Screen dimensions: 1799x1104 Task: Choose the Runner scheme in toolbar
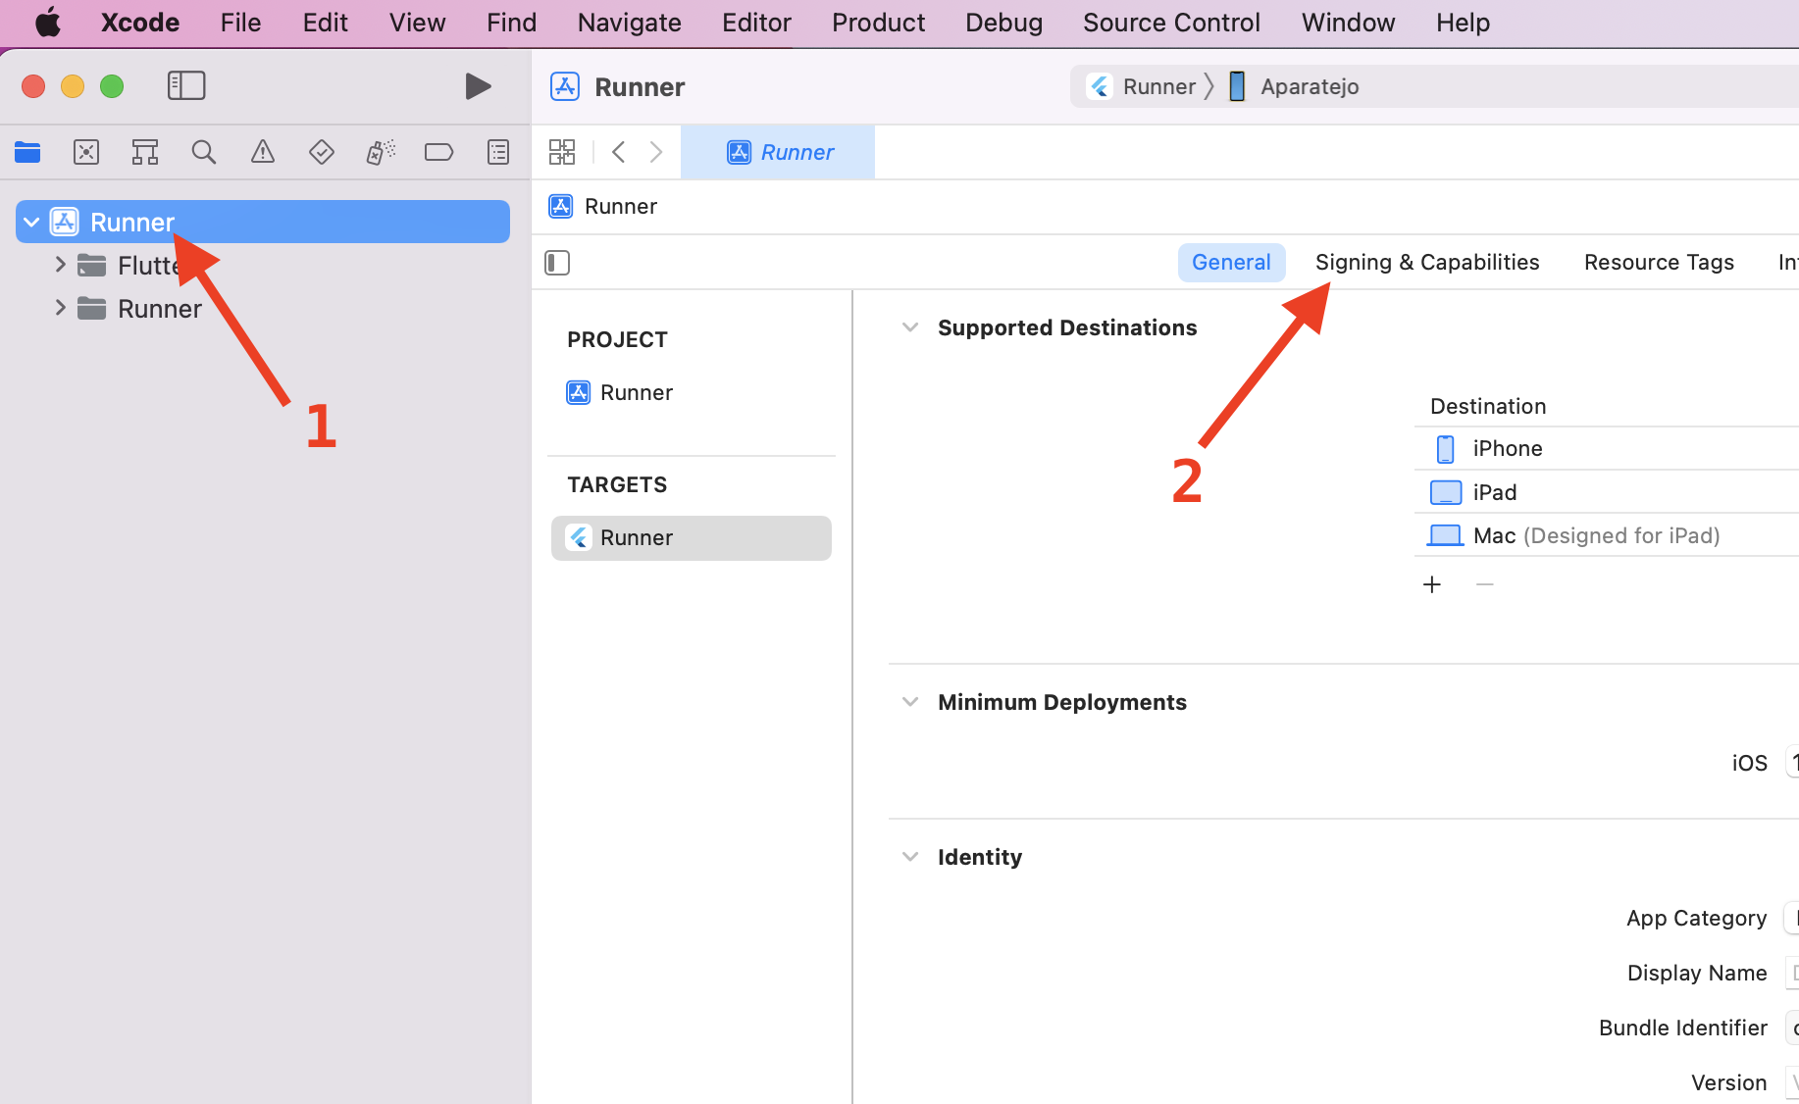click(x=1143, y=86)
